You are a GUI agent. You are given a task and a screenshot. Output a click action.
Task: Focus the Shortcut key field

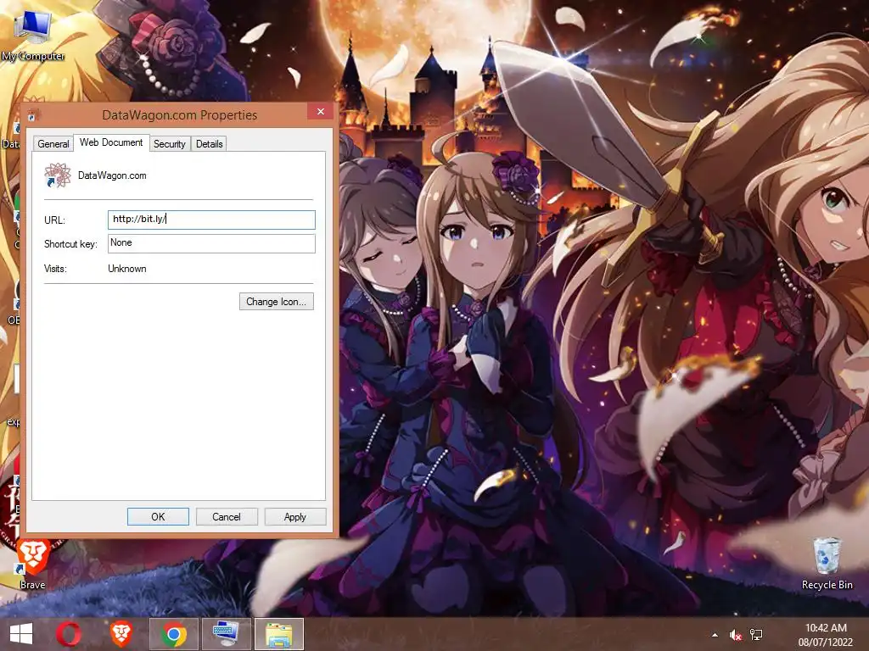[211, 243]
